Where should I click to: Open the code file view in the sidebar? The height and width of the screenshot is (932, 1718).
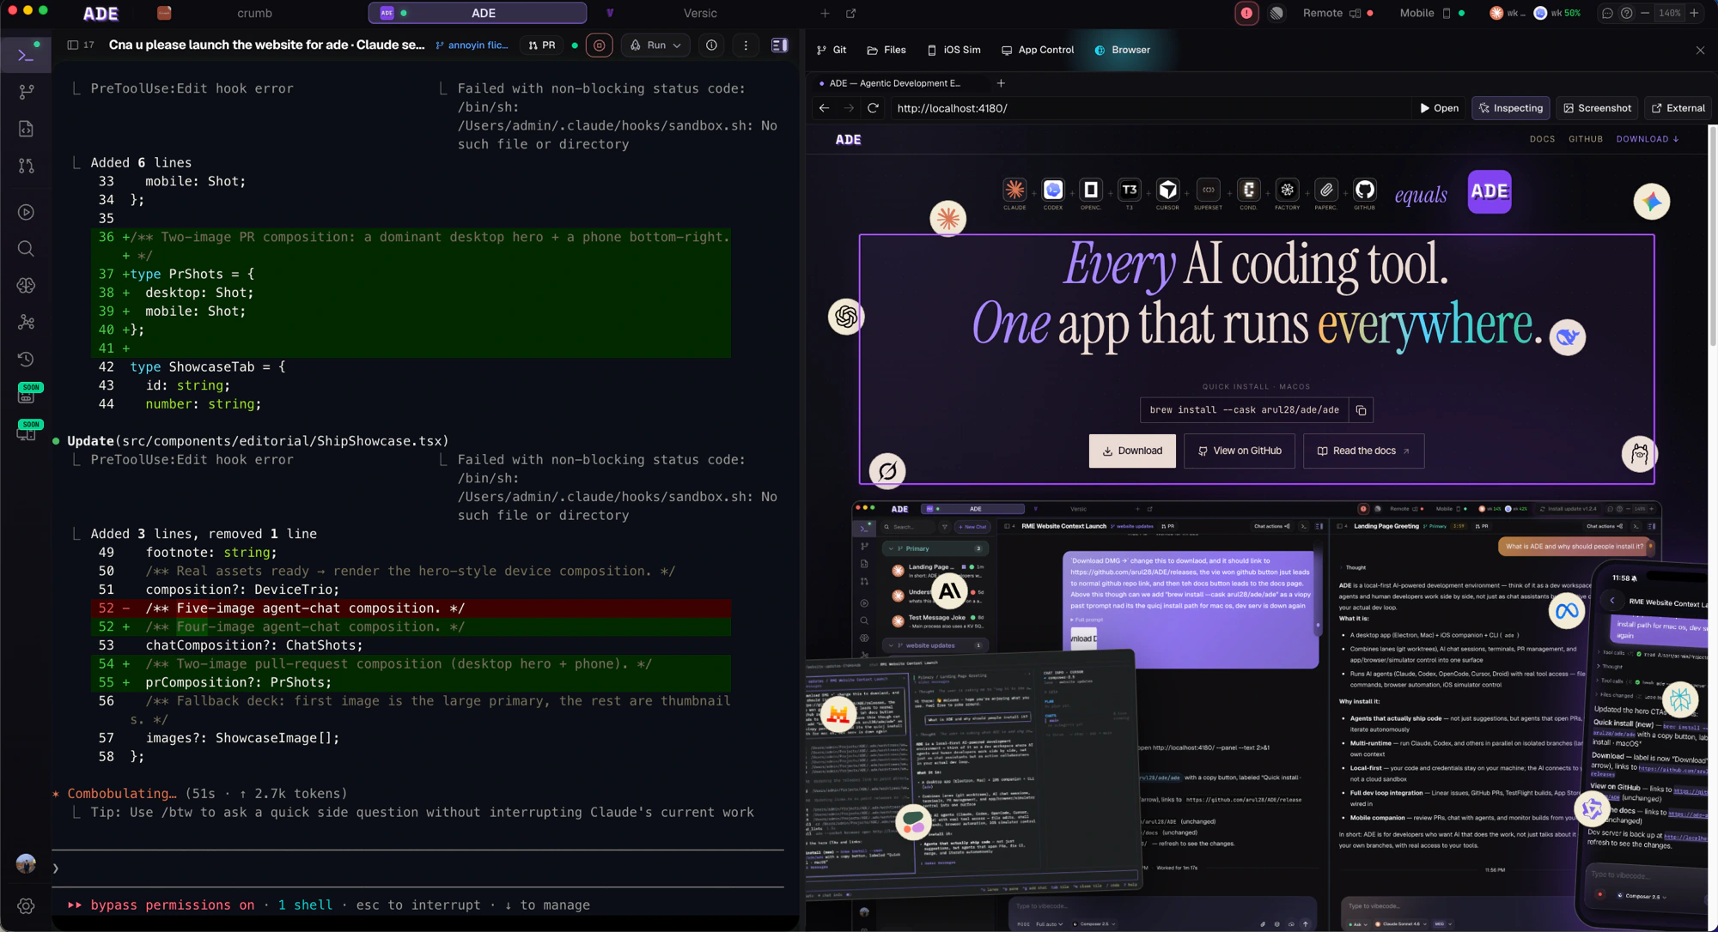[26, 129]
